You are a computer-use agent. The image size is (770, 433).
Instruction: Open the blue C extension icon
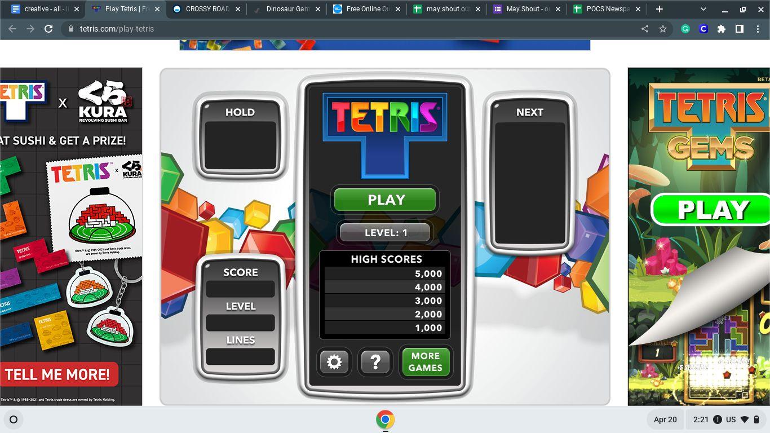703,29
